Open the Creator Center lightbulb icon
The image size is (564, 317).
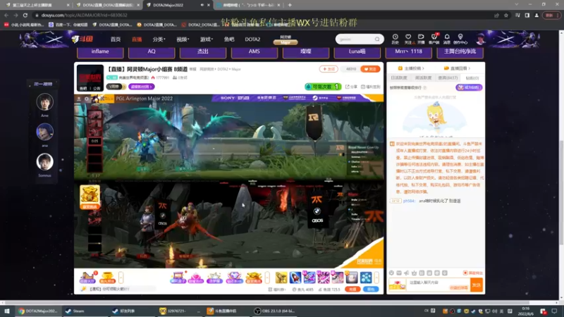460,39
